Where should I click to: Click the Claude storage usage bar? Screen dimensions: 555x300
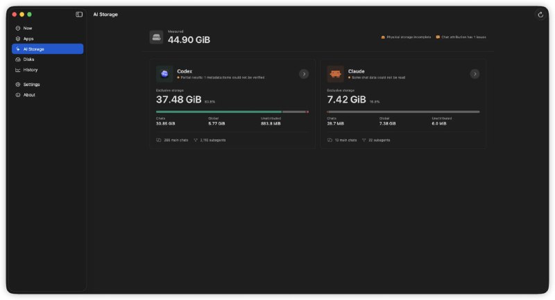click(x=403, y=112)
